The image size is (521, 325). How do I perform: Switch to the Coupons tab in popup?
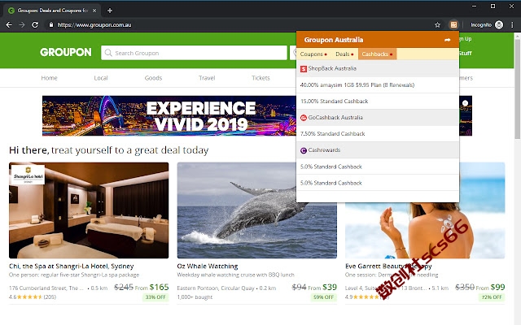point(313,54)
